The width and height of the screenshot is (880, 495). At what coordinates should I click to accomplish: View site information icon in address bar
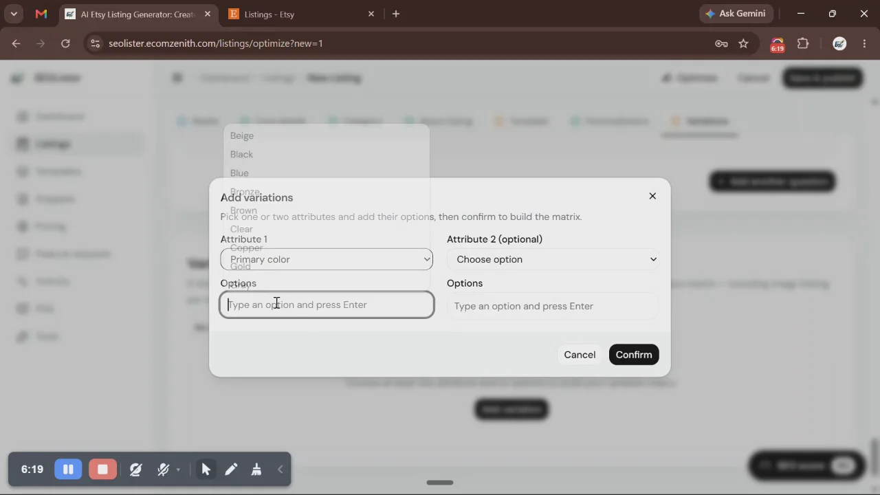(96, 43)
